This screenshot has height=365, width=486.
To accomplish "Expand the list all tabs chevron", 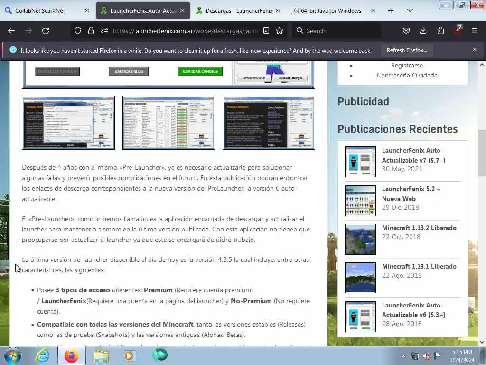I will [x=410, y=11].
